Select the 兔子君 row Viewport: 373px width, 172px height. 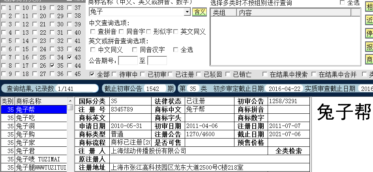[34, 151]
